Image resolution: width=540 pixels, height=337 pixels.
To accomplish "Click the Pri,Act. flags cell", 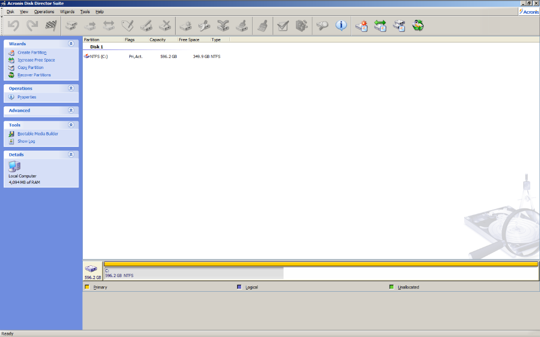I will click(x=136, y=56).
